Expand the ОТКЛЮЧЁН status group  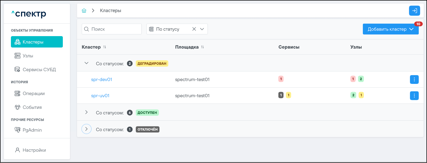click(x=86, y=129)
